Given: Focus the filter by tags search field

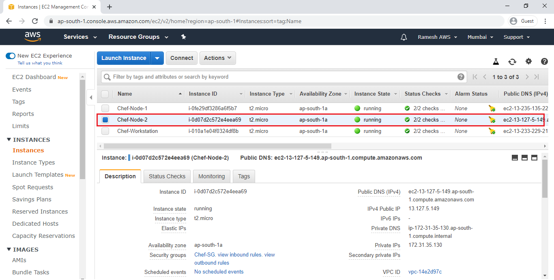Looking at the screenshot, I should (284, 77).
